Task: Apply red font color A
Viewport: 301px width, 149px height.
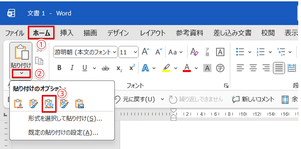Action: pyautogui.click(x=187, y=68)
